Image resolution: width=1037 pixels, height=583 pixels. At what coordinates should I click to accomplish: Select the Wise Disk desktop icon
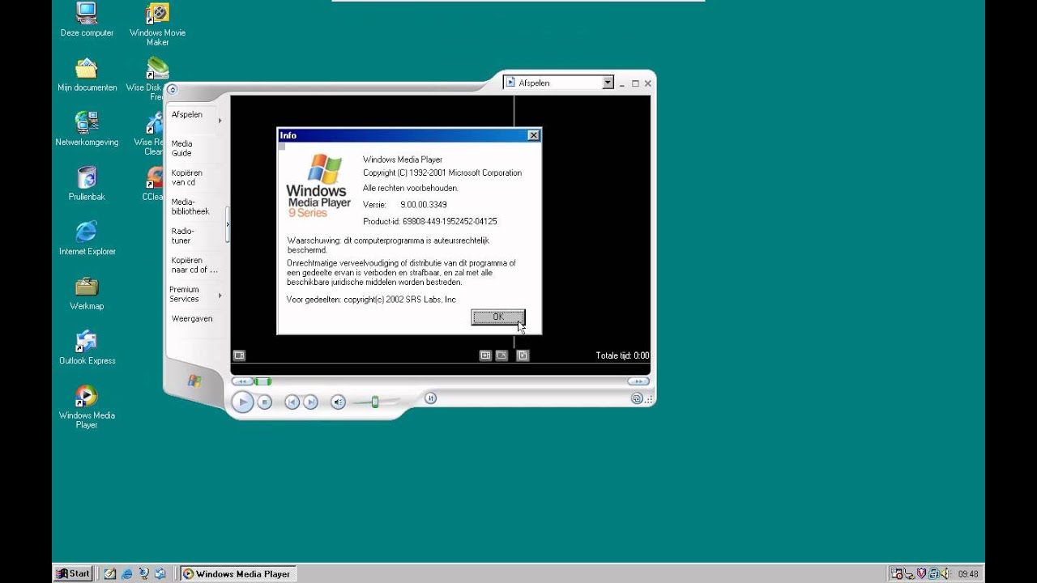pos(147,77)
